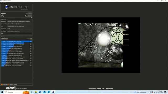Select ranking entry 5, Intel Core i5-2540M CPU

[17, 48]
